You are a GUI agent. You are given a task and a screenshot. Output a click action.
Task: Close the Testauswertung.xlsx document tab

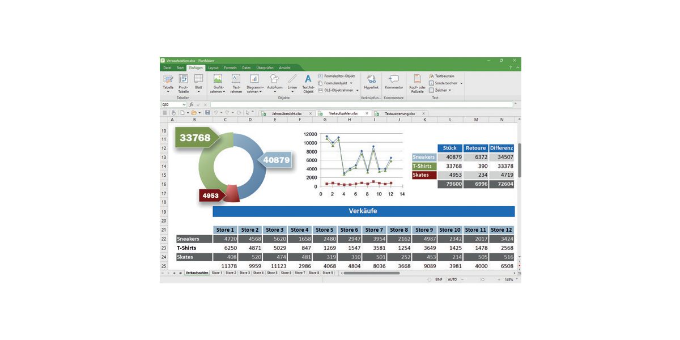422,113
